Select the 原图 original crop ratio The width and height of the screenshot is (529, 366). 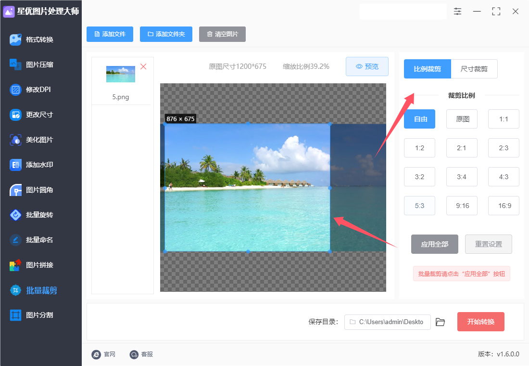pyautogui.click(x=462, y=119)
